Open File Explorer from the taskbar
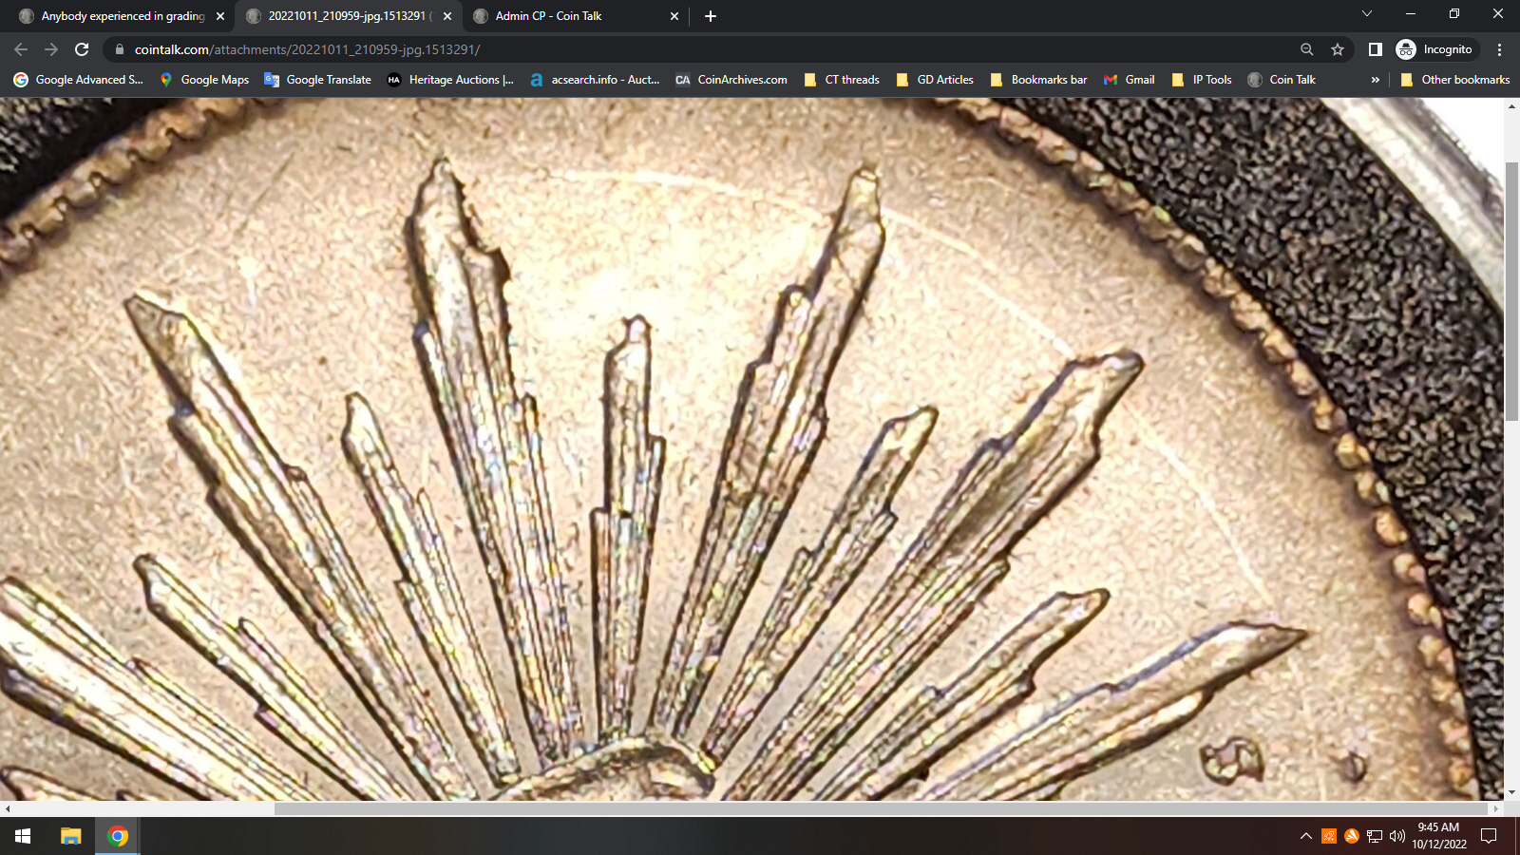The height and width of the screenshot is (855, 1520). (x=71, y=836)
